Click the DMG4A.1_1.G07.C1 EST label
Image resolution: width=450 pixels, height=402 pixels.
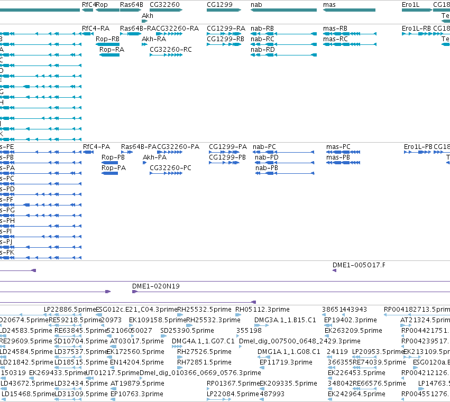tap(203, 341)
